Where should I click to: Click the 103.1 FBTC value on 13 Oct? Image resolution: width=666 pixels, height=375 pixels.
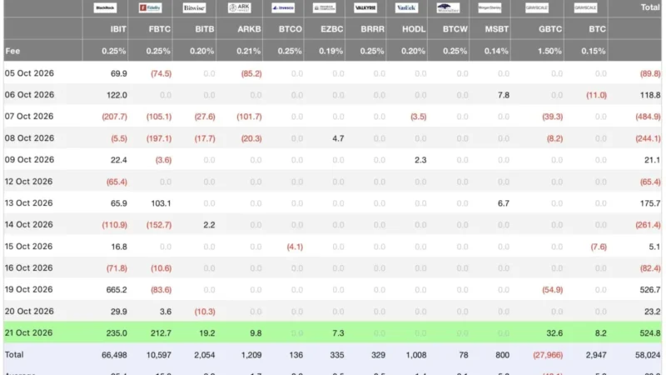(x=161, y=203)
